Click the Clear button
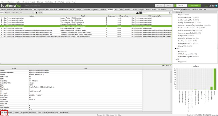Viewport: 218px width, 116px height. pyautogui.click(x=169, y=6)
